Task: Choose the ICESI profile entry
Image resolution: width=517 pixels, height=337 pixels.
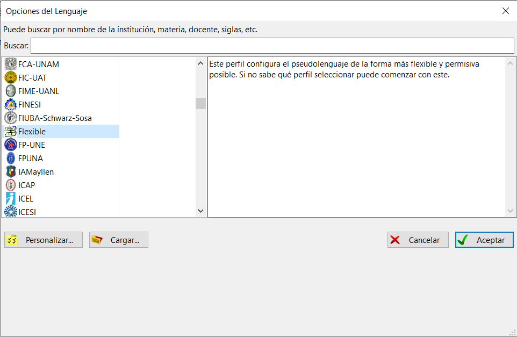Action: (x=27, y=212)
